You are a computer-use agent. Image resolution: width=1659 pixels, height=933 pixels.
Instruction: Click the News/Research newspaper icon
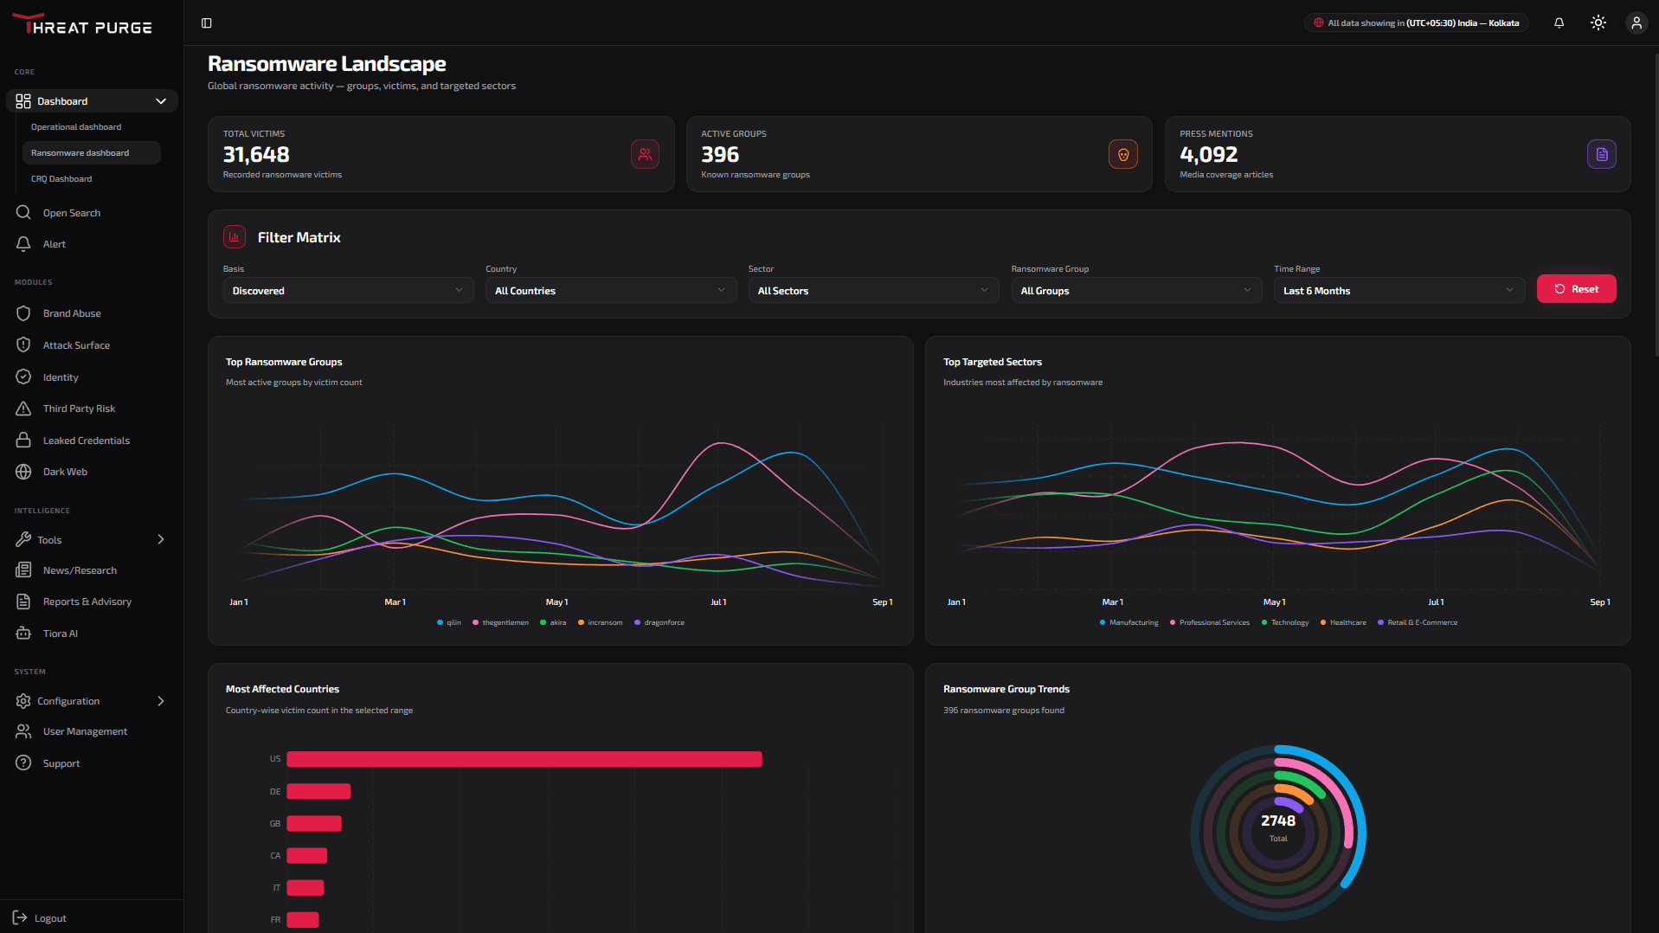pos(23,570)
